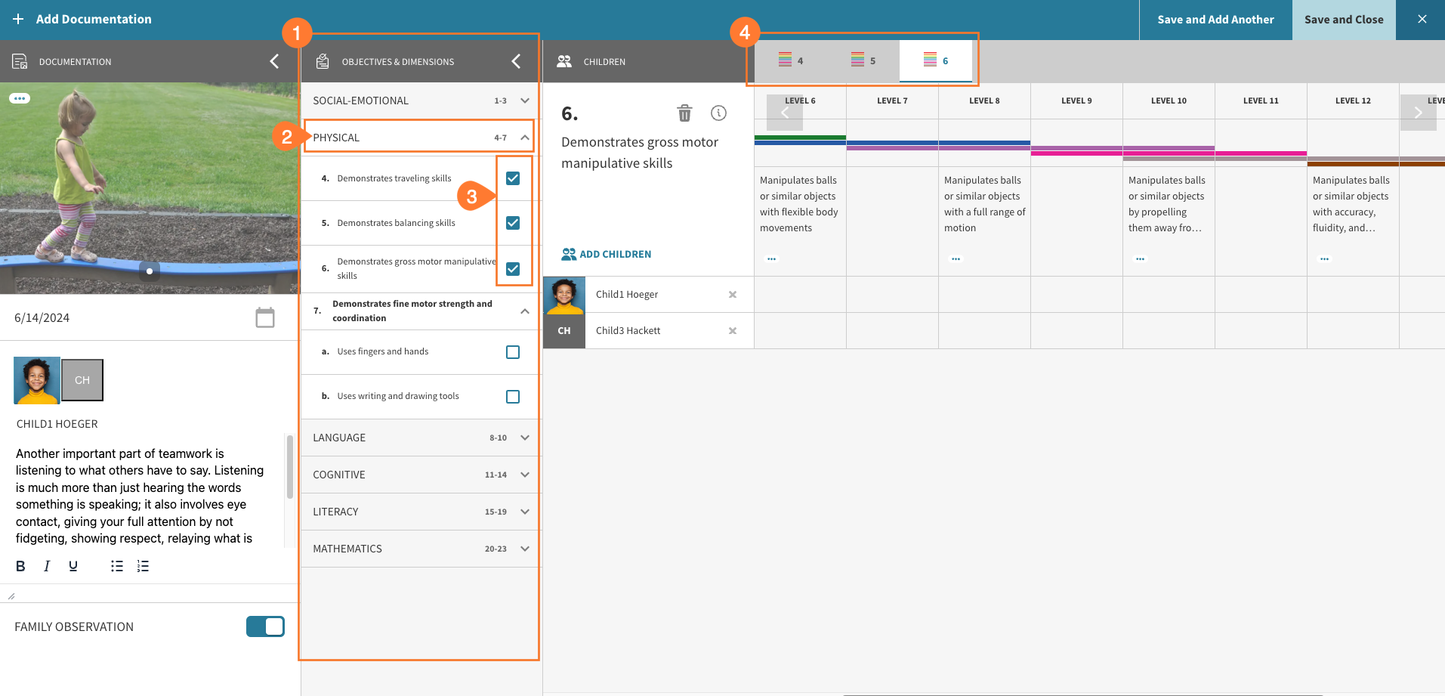
Task: Delete objective 6 with the trash icon
Action: pyautogui.click(x=684, y=113)
